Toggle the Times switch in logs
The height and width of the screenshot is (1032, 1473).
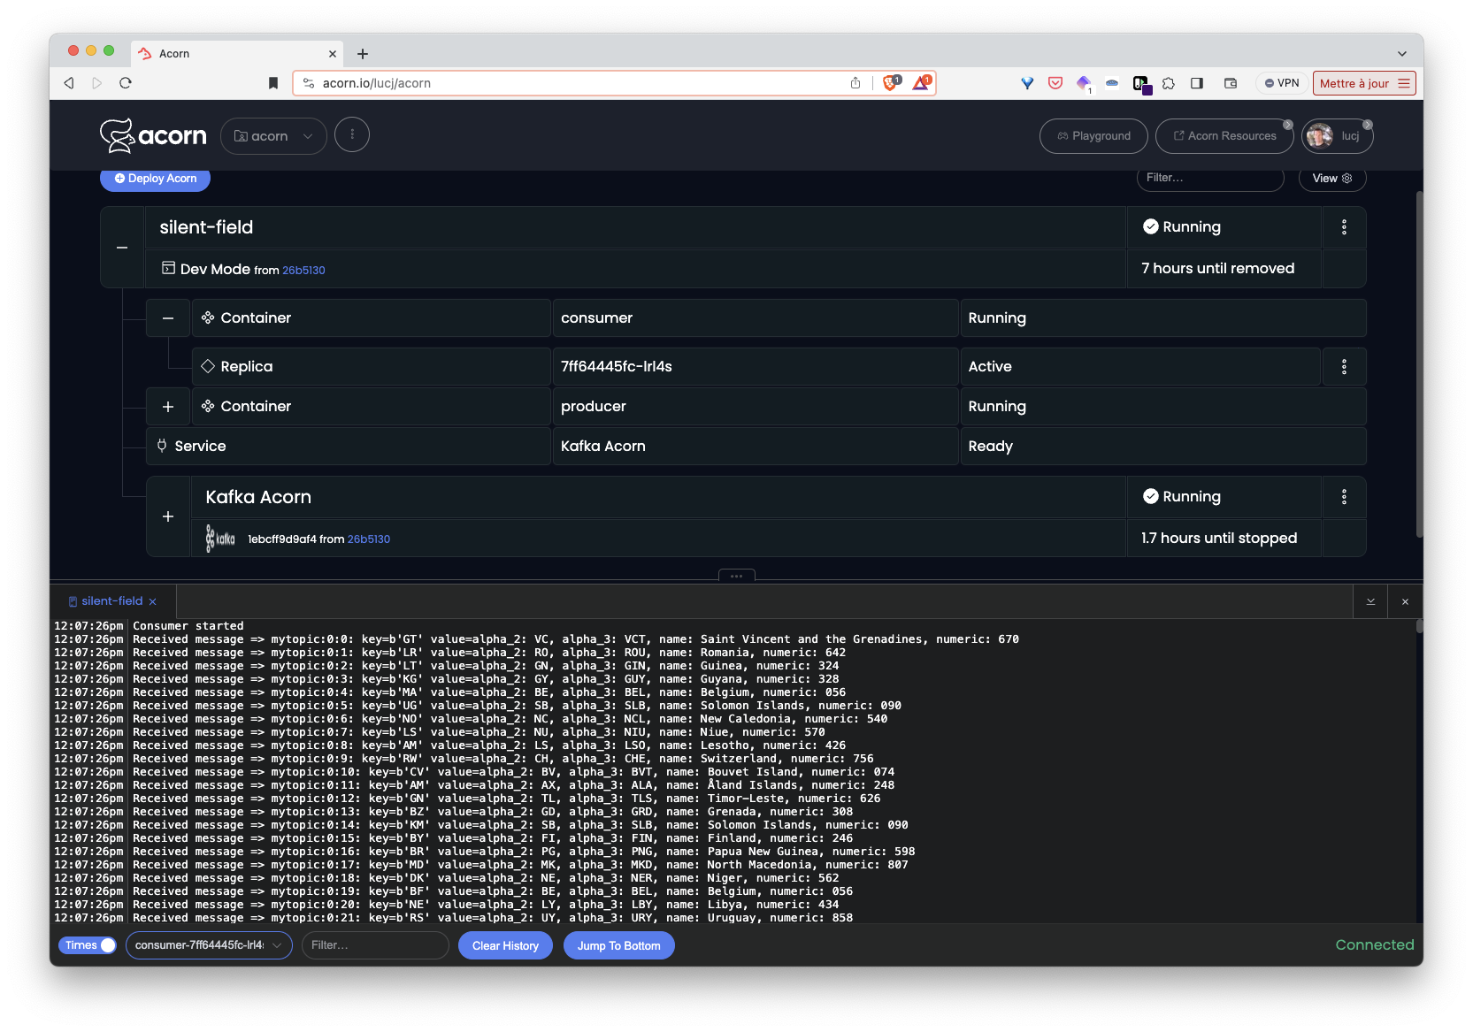[88, 945]
